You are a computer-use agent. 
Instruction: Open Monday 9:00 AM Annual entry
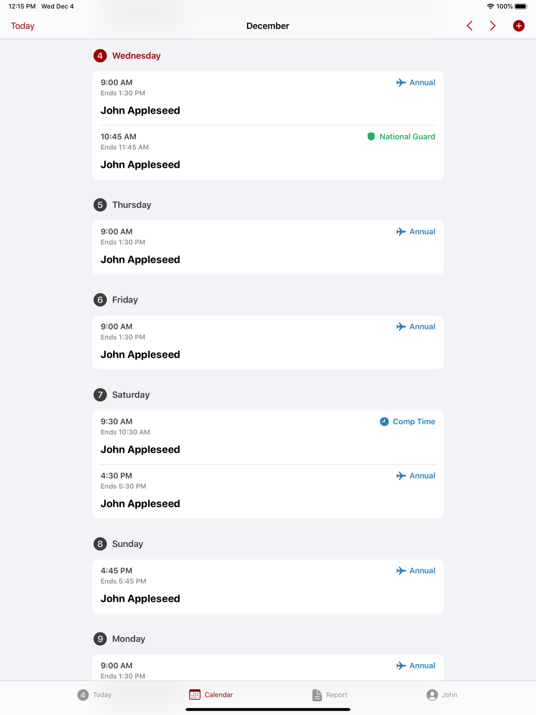pos(268,668)
